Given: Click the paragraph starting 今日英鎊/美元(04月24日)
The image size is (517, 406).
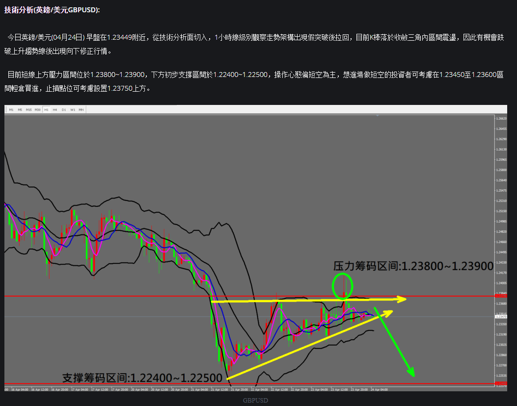Looking at the screenshot, I should pos(254,44).
